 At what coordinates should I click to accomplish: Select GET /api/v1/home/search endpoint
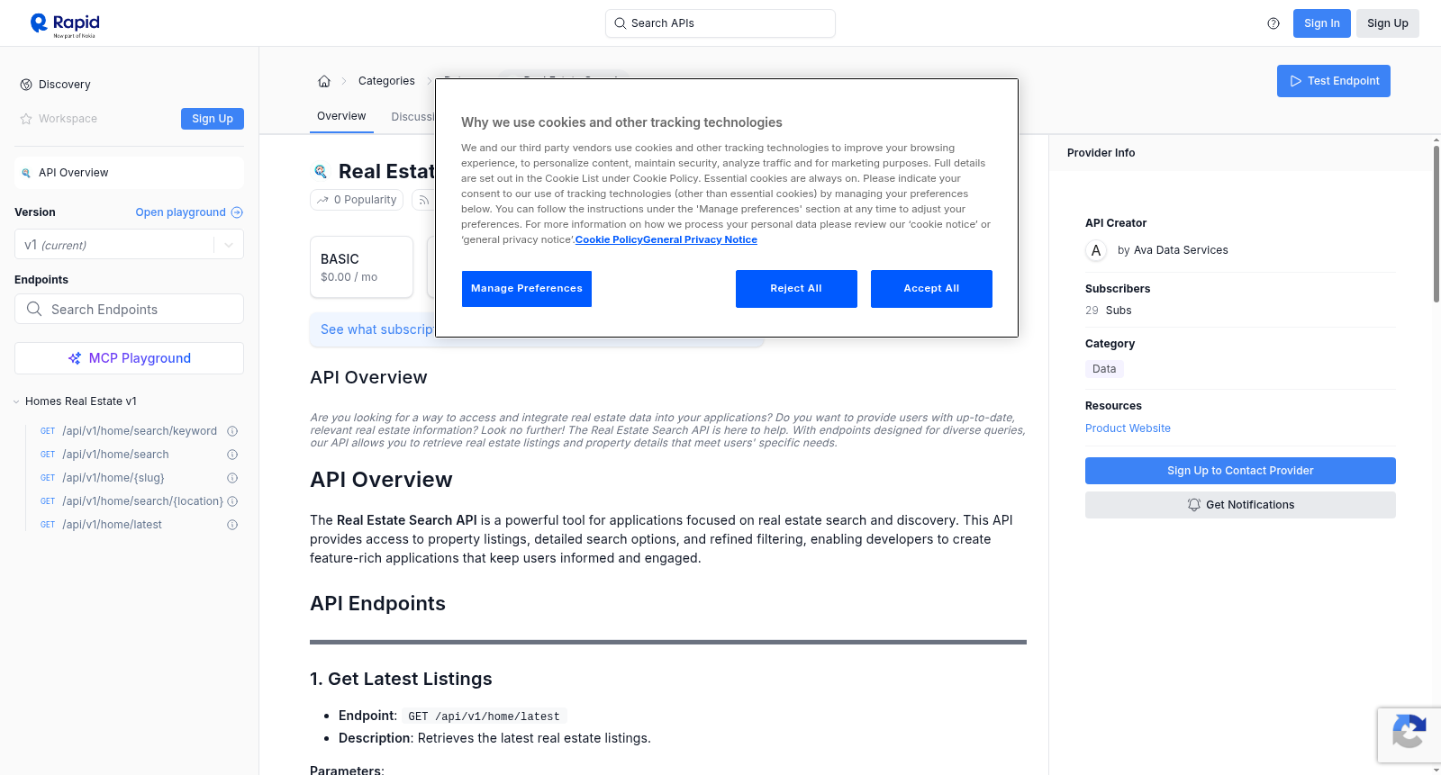click(x=115, y=455)
